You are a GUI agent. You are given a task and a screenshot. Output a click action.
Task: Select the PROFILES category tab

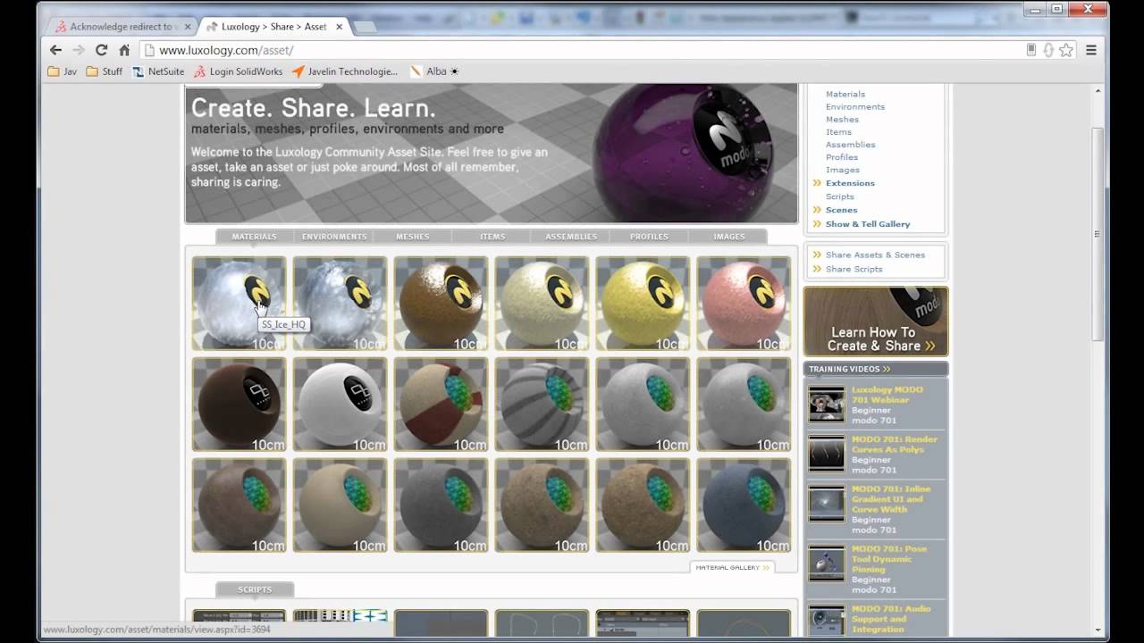click(649, 237)
